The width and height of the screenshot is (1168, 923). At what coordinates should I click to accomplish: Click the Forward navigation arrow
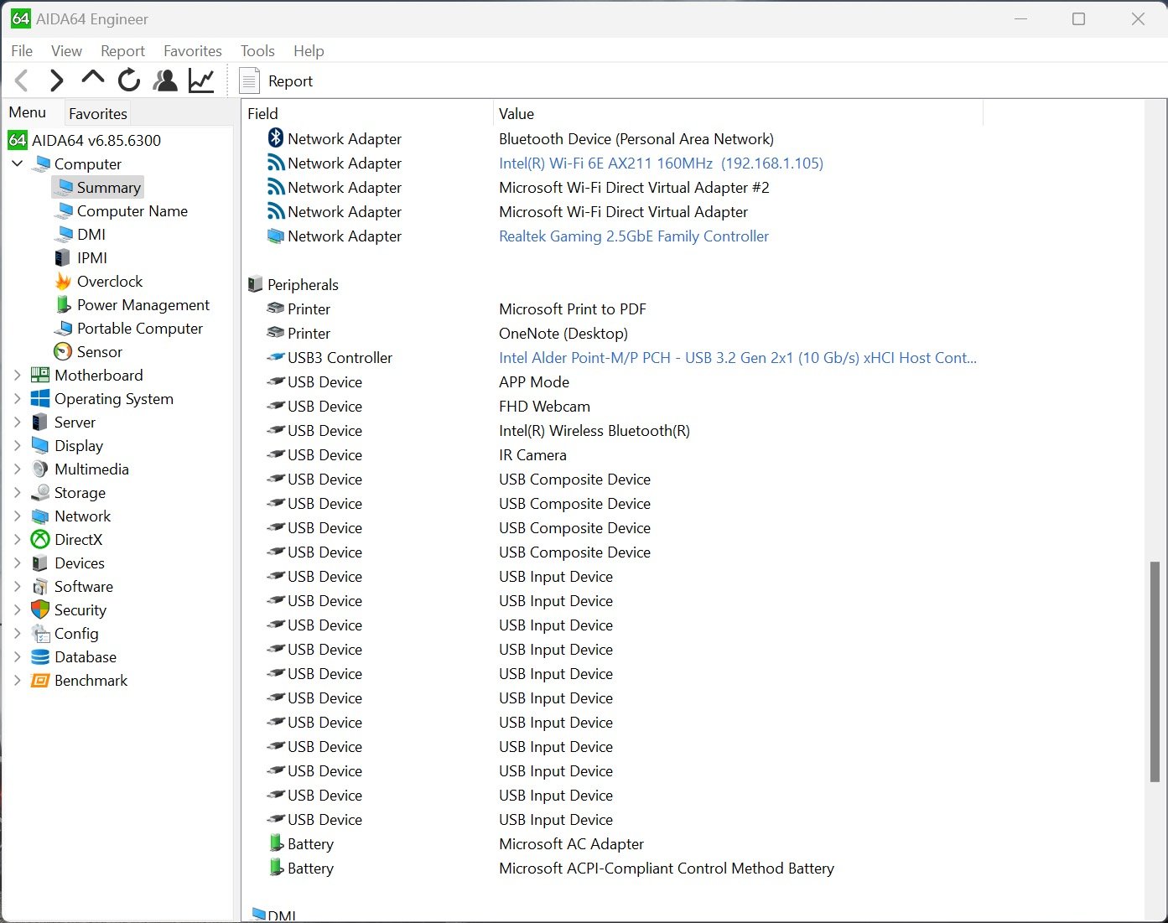click(x=56, y=80)
